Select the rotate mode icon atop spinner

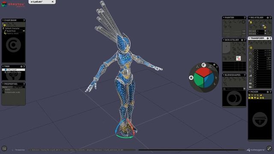[x=204, y=65]
